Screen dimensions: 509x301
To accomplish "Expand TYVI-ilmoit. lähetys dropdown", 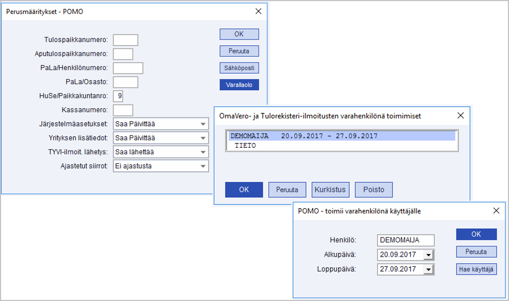I will 203,152.
